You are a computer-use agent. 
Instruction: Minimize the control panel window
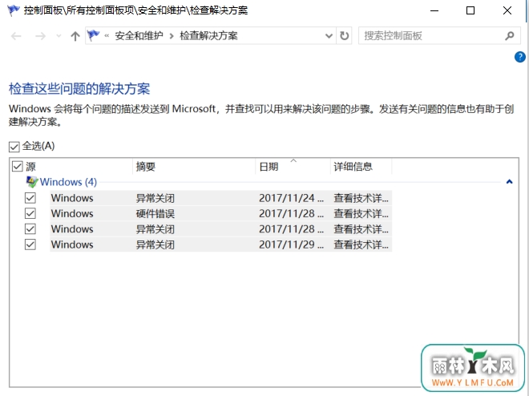click(434, 10)
